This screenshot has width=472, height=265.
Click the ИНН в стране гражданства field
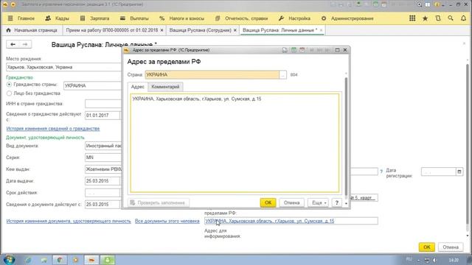tap(103, 104)
